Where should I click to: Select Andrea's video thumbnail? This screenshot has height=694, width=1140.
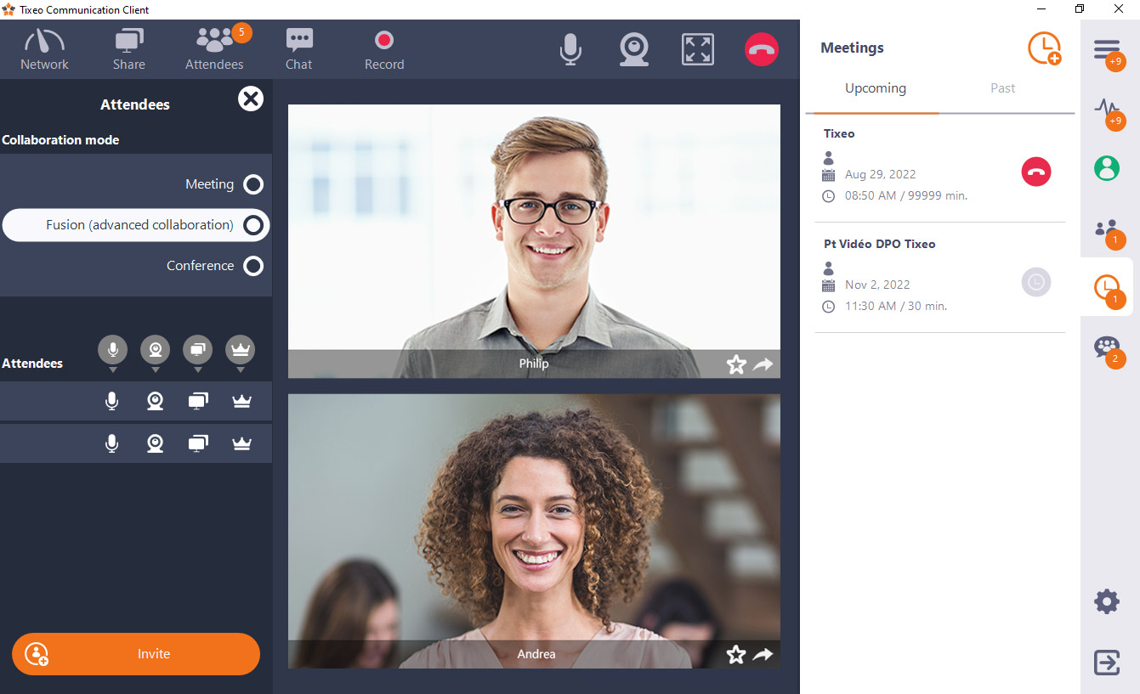pos(534,531)
